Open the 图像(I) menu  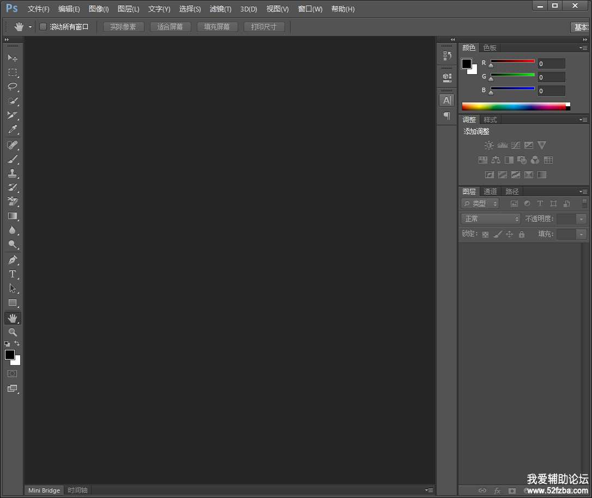point(99,9)
